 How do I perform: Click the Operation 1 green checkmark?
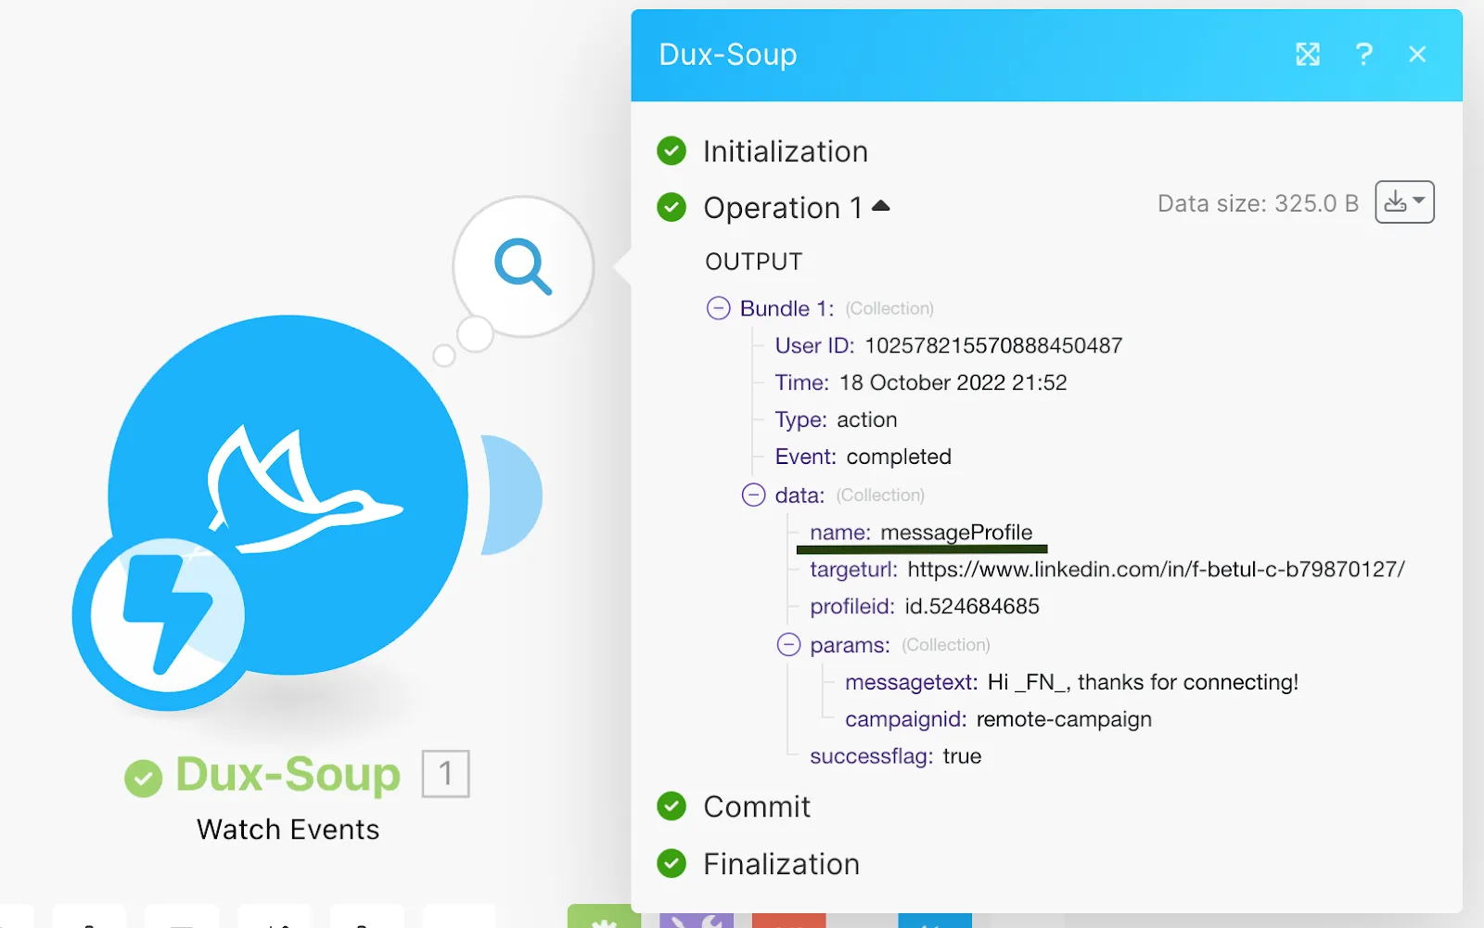pos(672,207)
